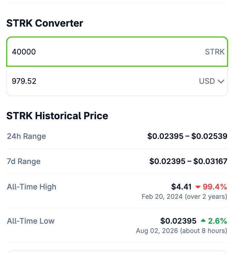Click the Aug 02, 2026 date text

(157, 231)
